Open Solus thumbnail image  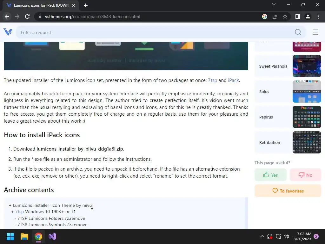[x=307, y=91]
